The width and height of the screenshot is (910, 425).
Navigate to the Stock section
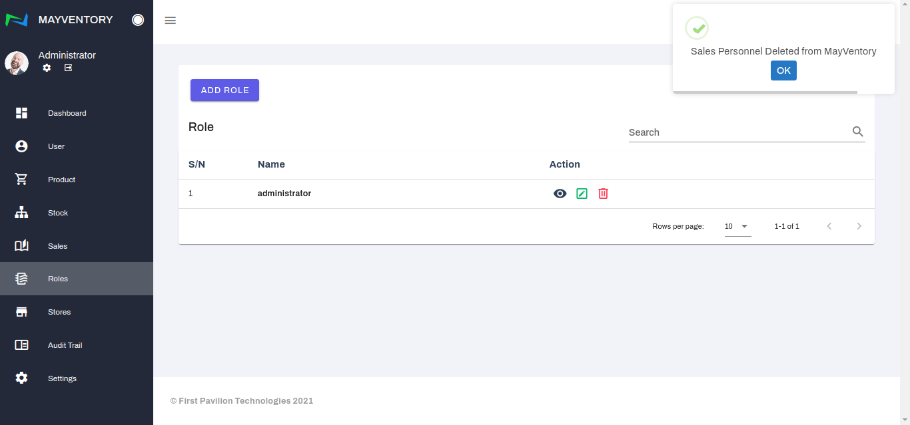click(58, 213)
